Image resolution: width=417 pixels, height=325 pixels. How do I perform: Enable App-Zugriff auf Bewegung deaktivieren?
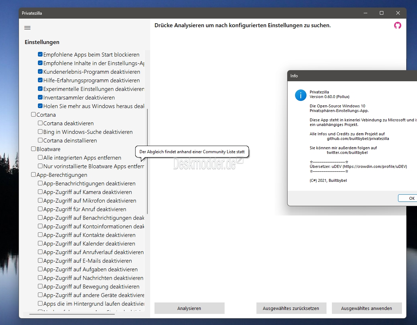(40, 286)
